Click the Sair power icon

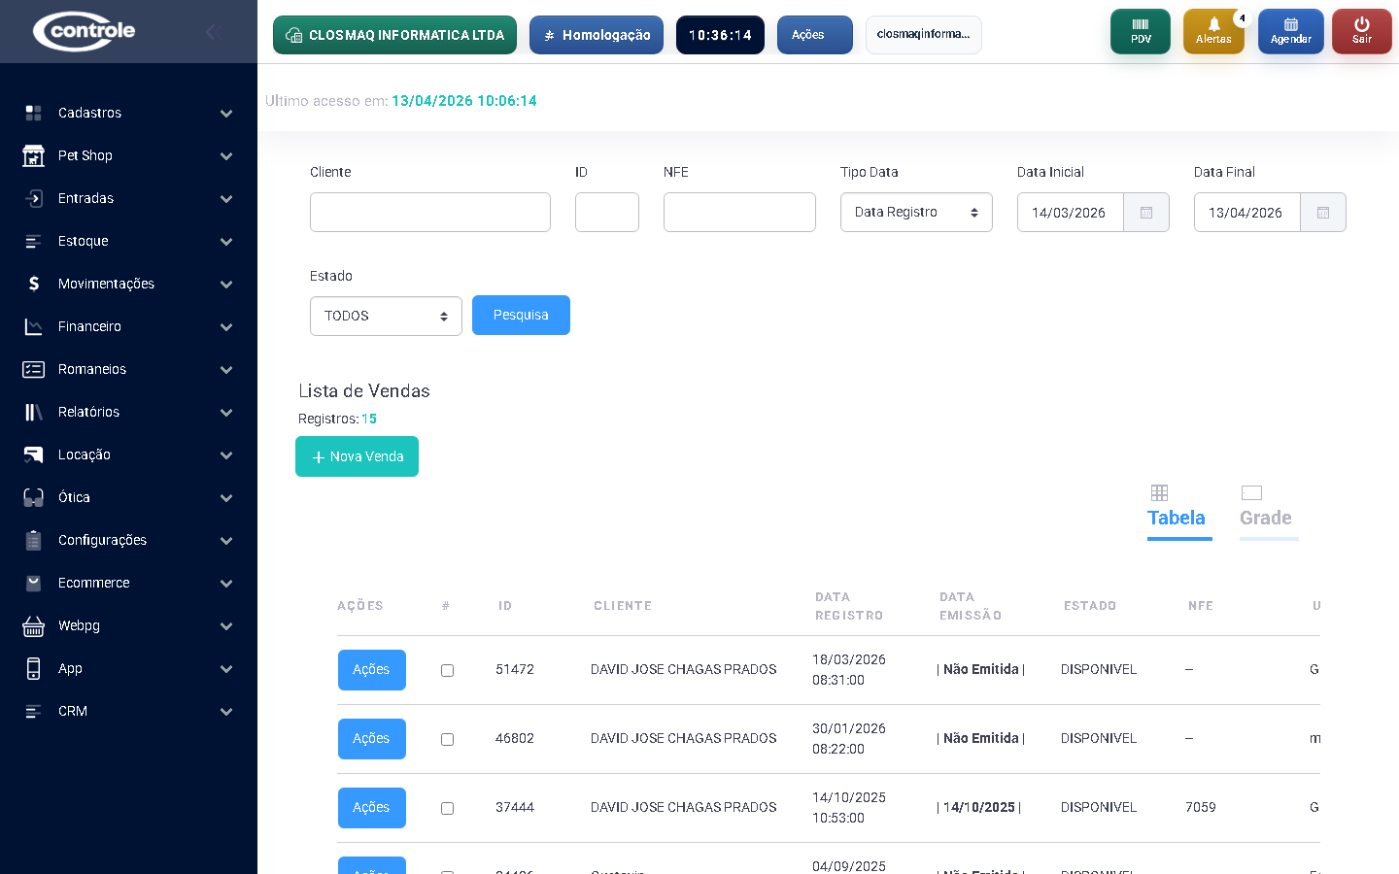point(1361,25)
